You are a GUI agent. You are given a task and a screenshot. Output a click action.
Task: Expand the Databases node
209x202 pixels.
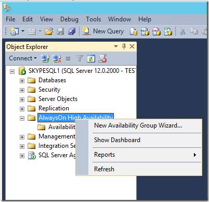[x=22, y=81]
